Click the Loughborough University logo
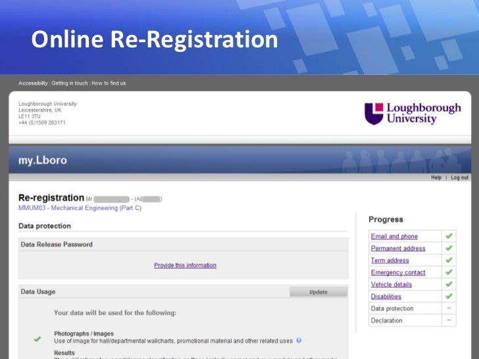Screen dimensions: 479x359 pos(413,114)
